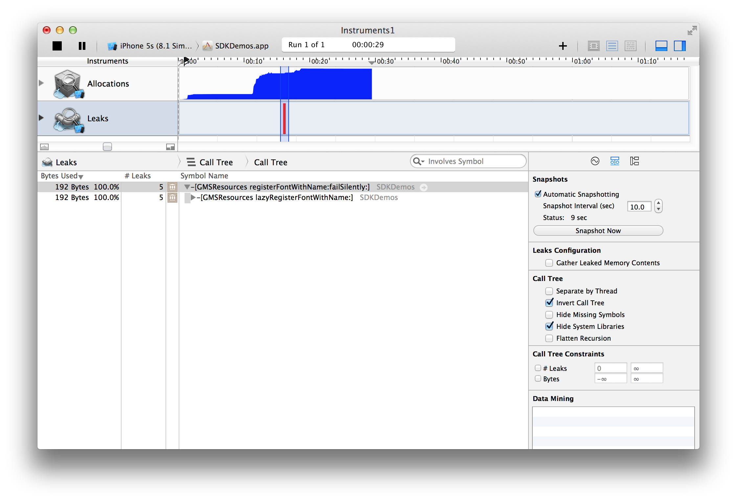Open the record settings inspector icon
Image resolution: width=737 pixels, height=501 pixels.
click(x=595, y=161)
